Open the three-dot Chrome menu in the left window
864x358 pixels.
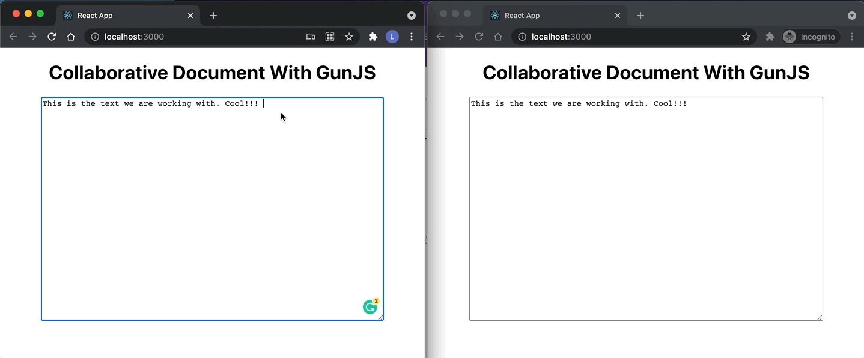412,37
